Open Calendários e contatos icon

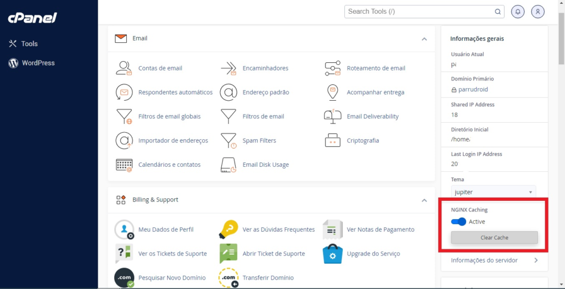pyautogui.click(x=124, y=165)
